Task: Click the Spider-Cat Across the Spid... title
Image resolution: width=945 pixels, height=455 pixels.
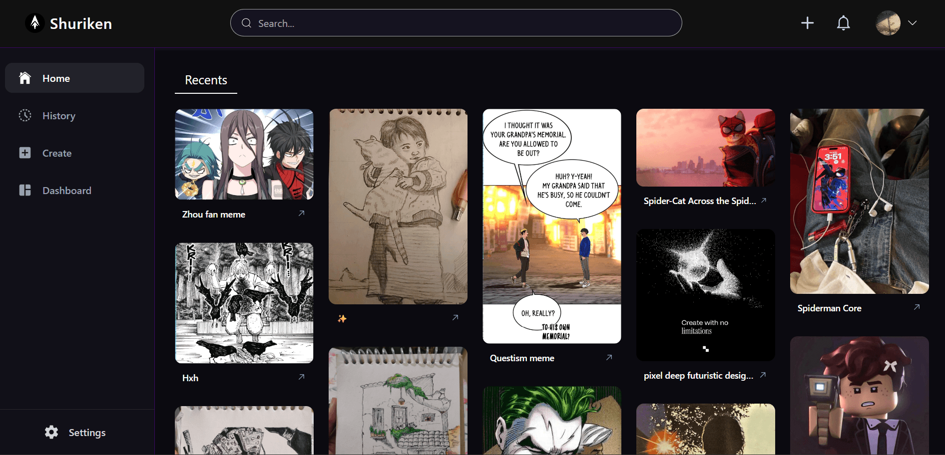Action: point(700,201)
